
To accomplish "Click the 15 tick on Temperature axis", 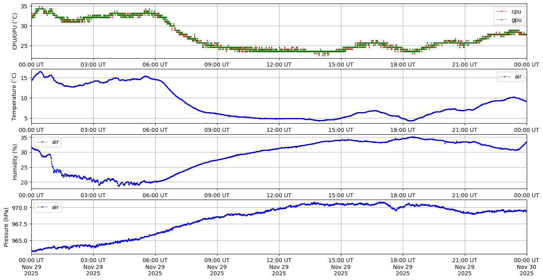I will [24, 78].
